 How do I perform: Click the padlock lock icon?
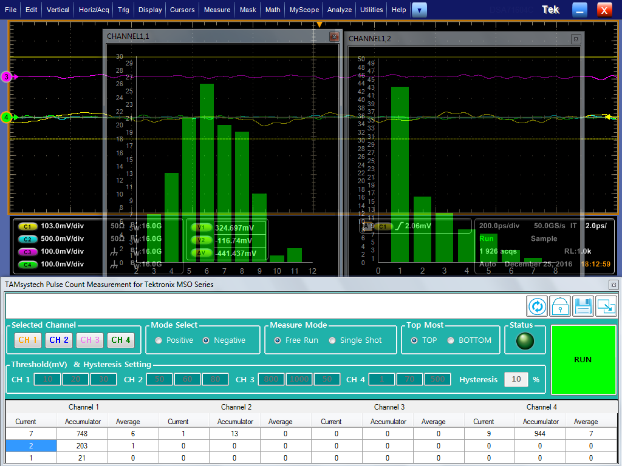(560, 306)
